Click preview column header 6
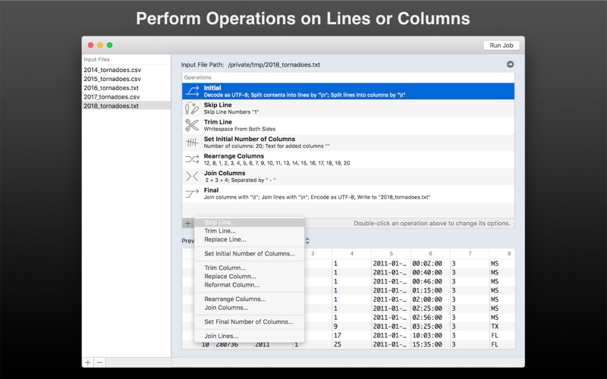This screenshot has height=379, width=607. pos(430,253)
